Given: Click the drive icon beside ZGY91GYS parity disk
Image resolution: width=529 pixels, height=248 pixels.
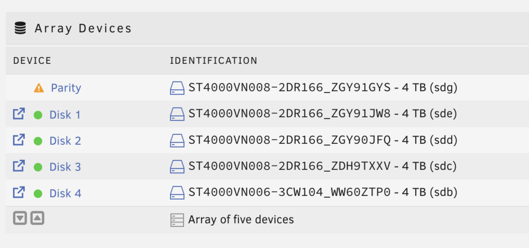Looking at the screenshot, I should pyautogui.click(x=177, y=88).
